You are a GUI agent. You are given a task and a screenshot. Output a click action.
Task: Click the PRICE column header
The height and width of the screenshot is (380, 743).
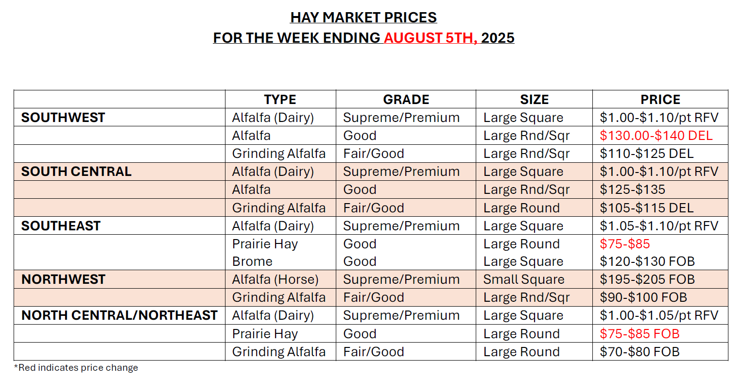660,100
